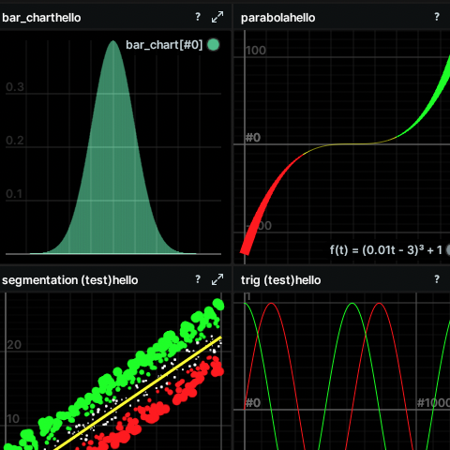Viewport: 450px width, 450px height.
Task: Toggle the f(t) formula legend entry
Action: 386,250
